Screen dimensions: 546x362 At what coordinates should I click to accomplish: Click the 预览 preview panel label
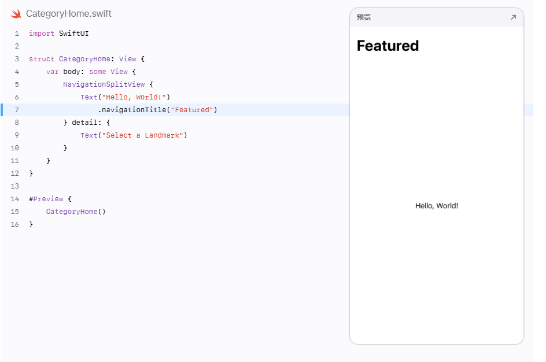[364, 17]
